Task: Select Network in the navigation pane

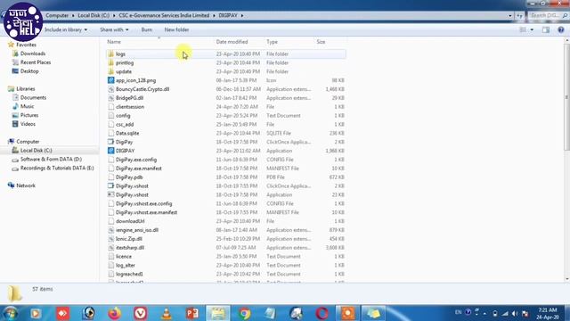Action: click(26, 185)
